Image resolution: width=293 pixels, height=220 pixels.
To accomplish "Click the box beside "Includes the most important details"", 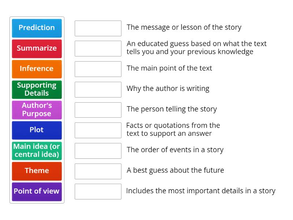I will point(98,191).
